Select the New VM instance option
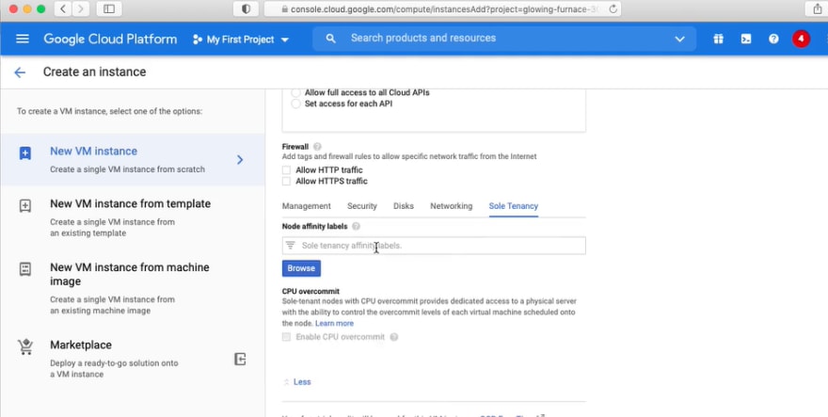The height and width of the screenshot is (417, 828). 133,160
